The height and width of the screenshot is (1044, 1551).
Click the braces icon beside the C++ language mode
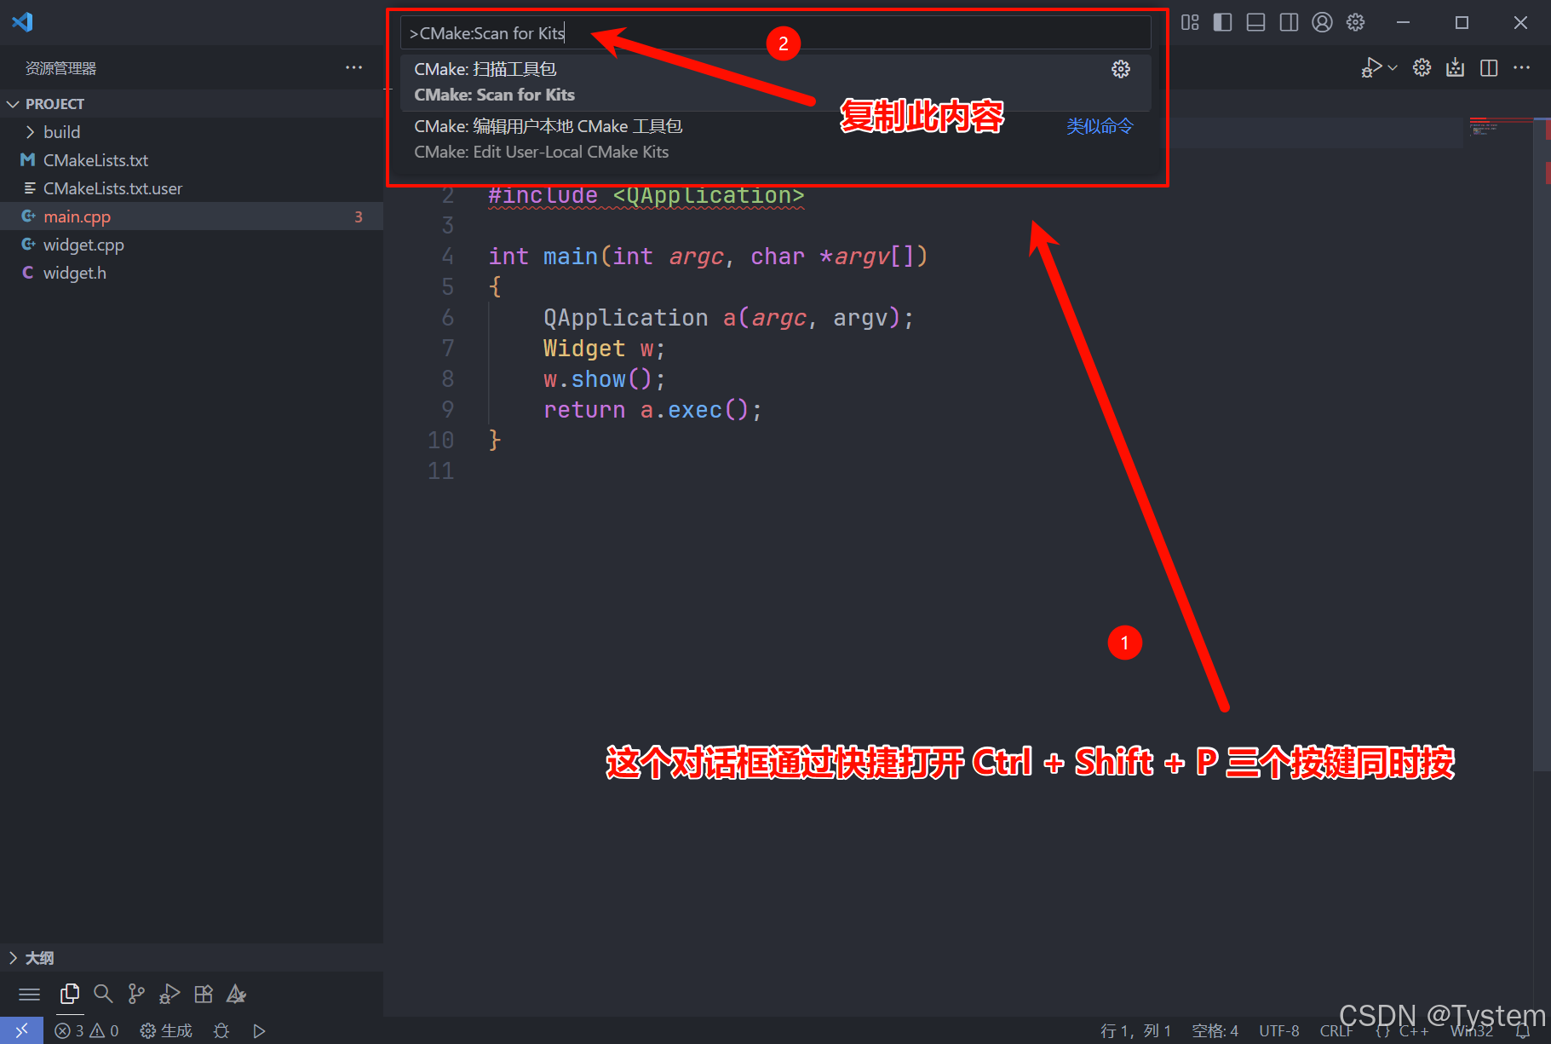pyautogui.click(x=1382, y=1030)
